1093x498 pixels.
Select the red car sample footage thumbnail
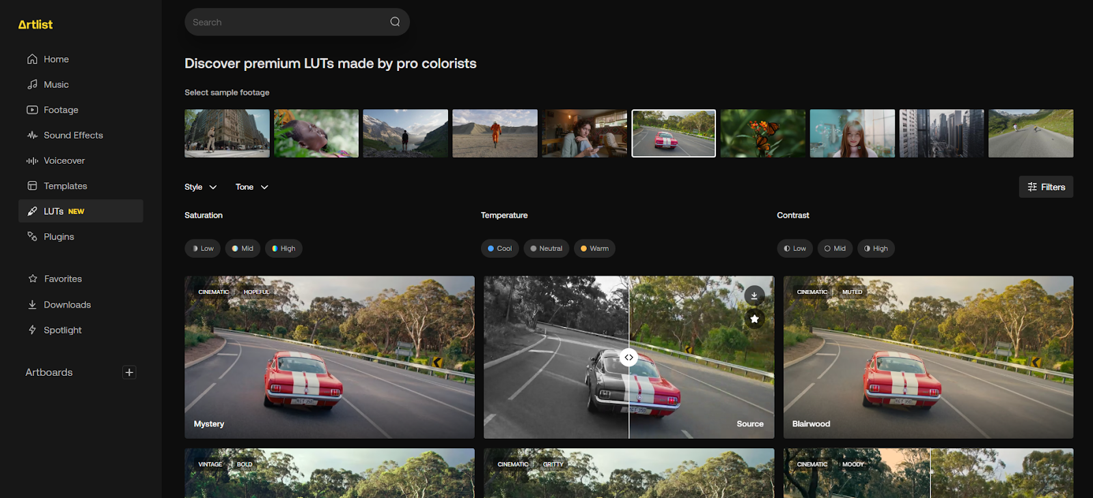pos(674,134)
